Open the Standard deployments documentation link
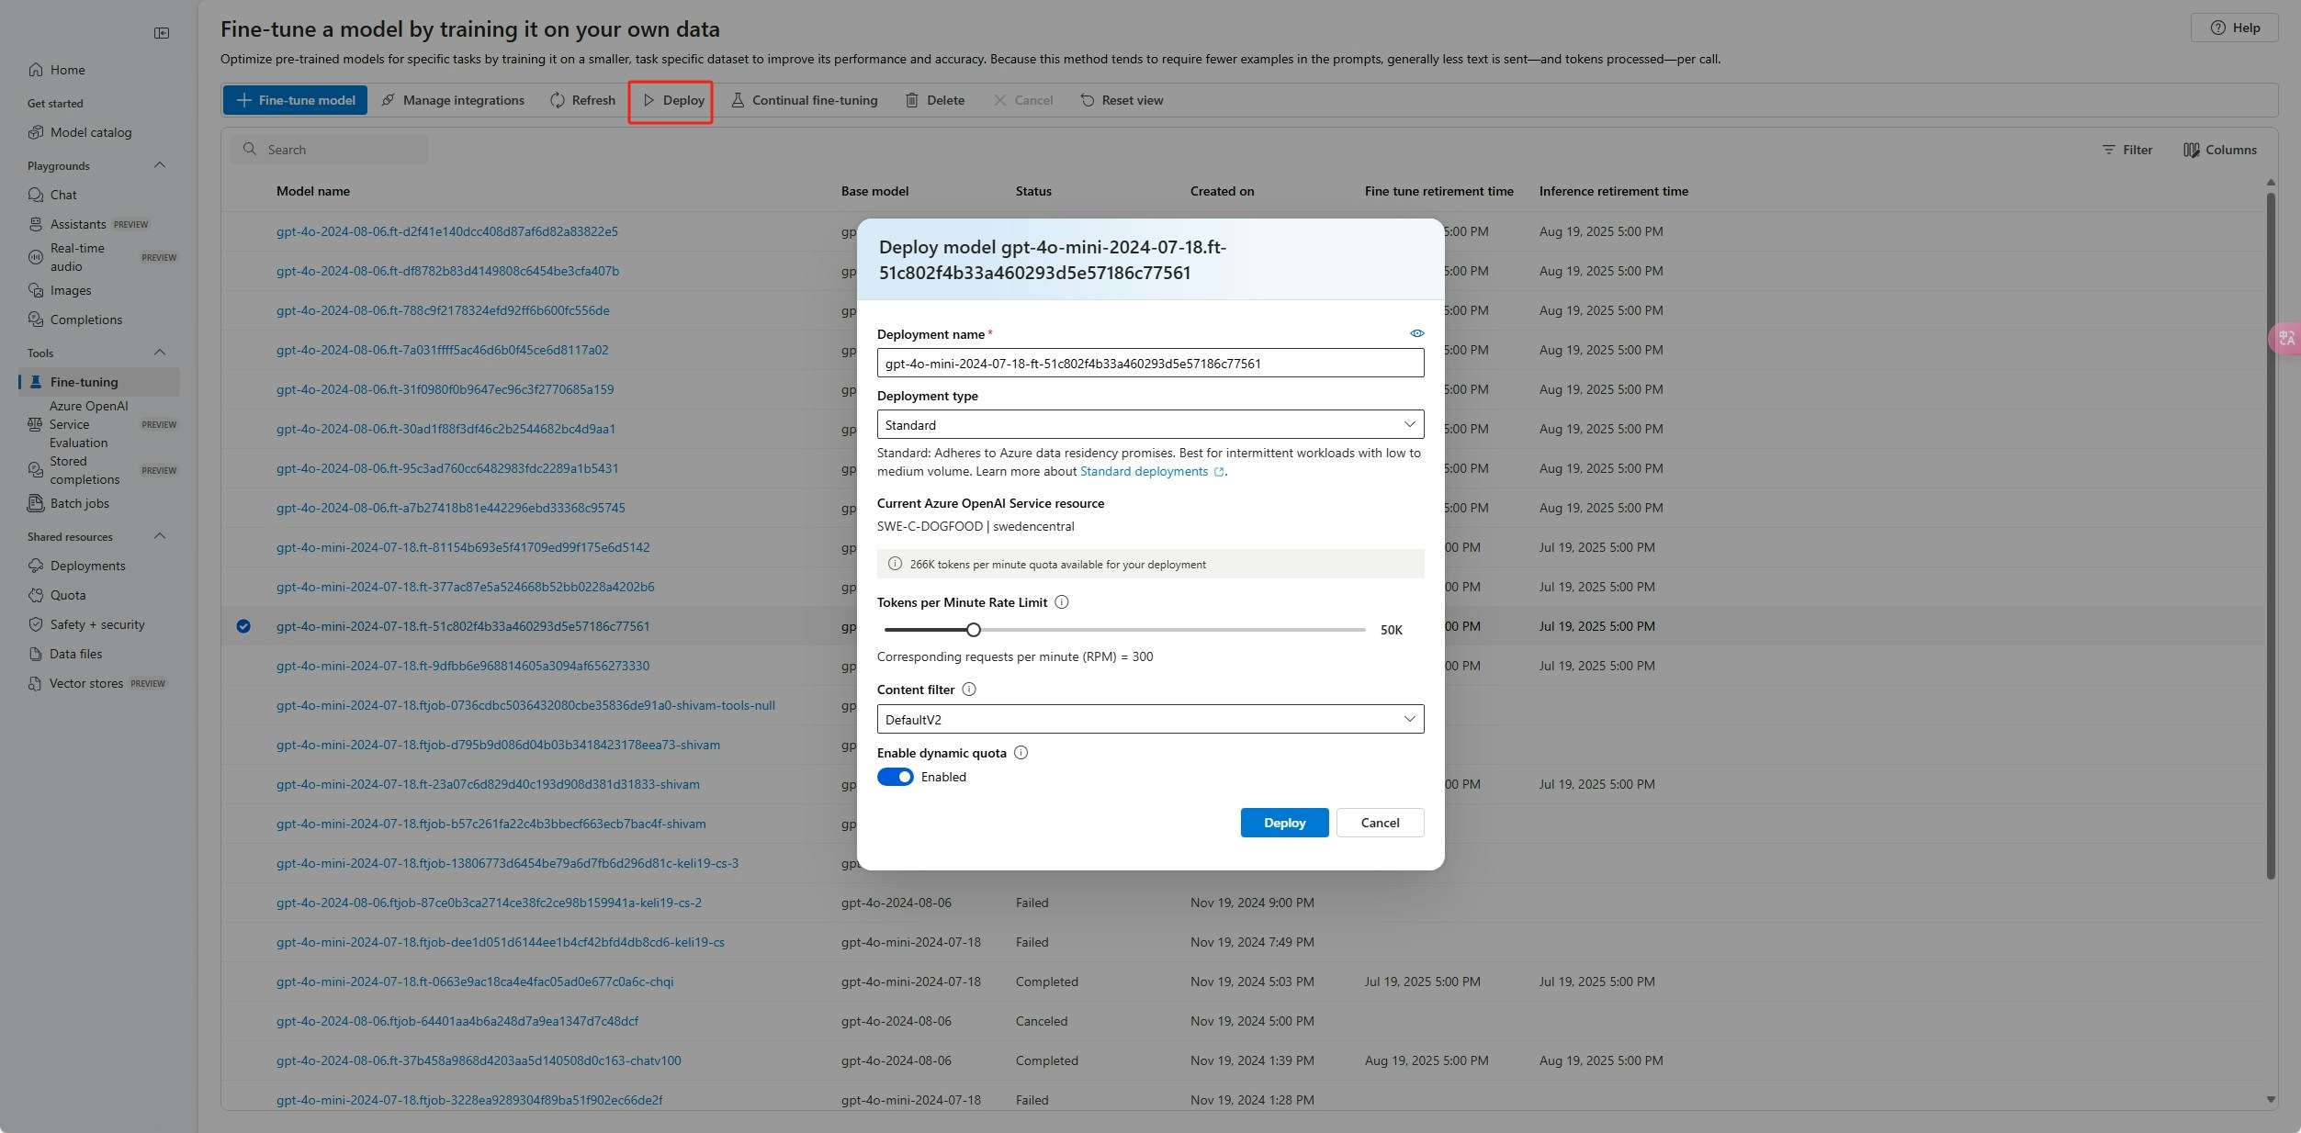Image resolution: width=2301 pixels, height=1133 pixels. (x=1145, y=471)
